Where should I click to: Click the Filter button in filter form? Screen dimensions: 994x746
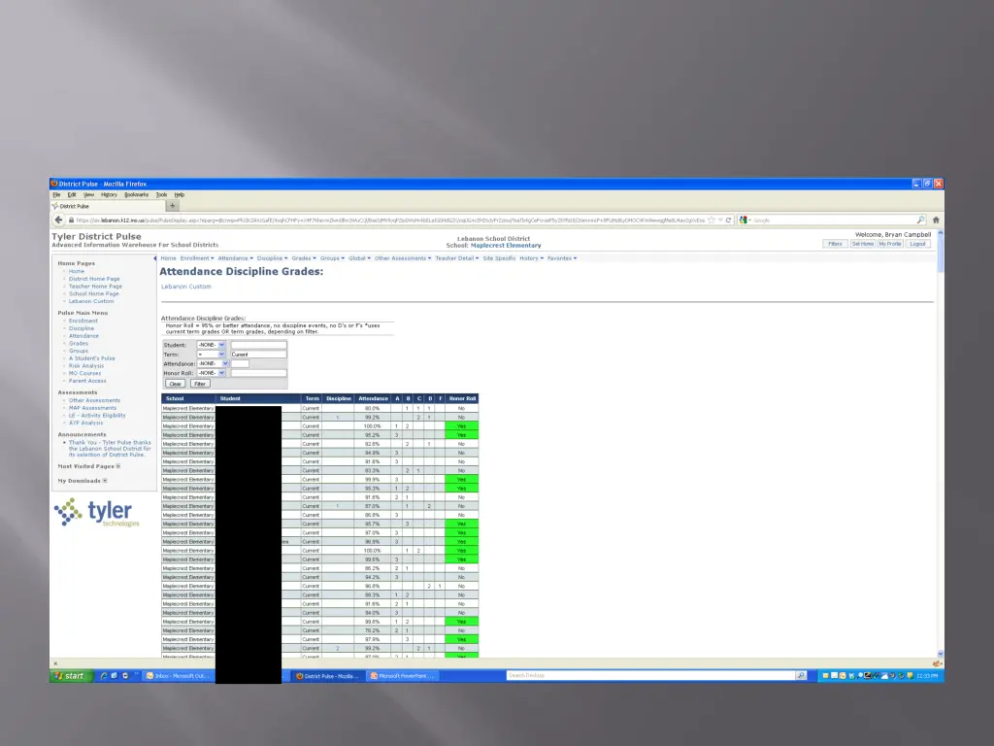200,384
